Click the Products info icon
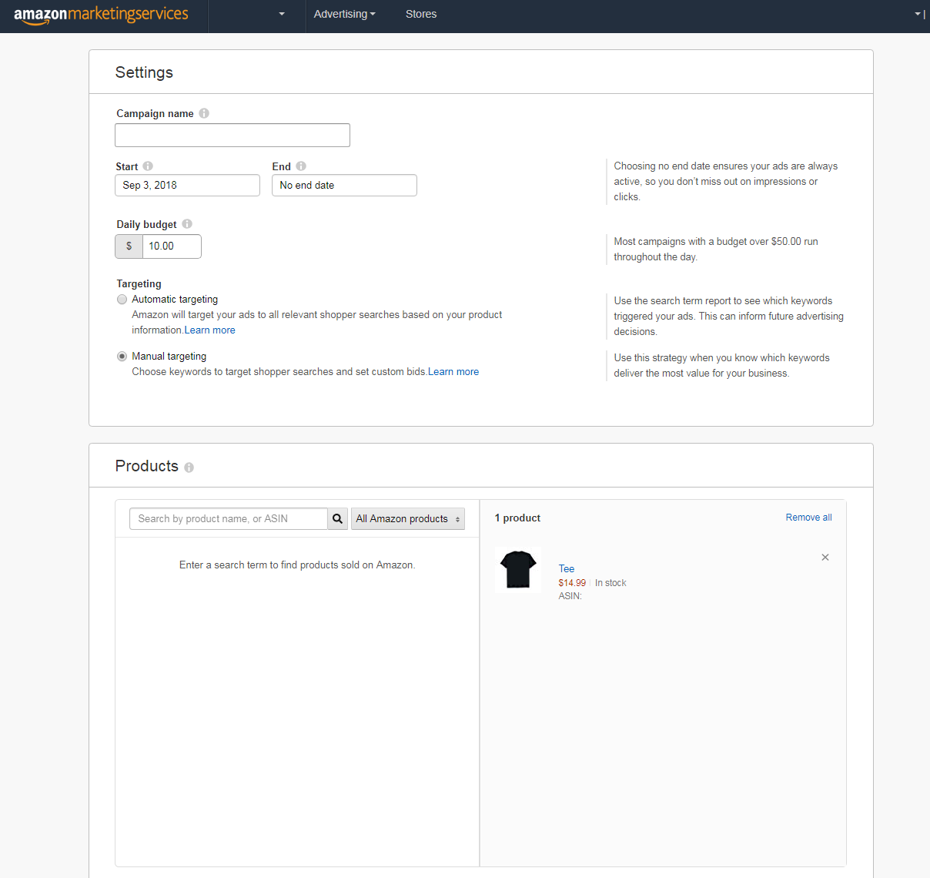Screen dimensions: 930x878 point(189,467)
